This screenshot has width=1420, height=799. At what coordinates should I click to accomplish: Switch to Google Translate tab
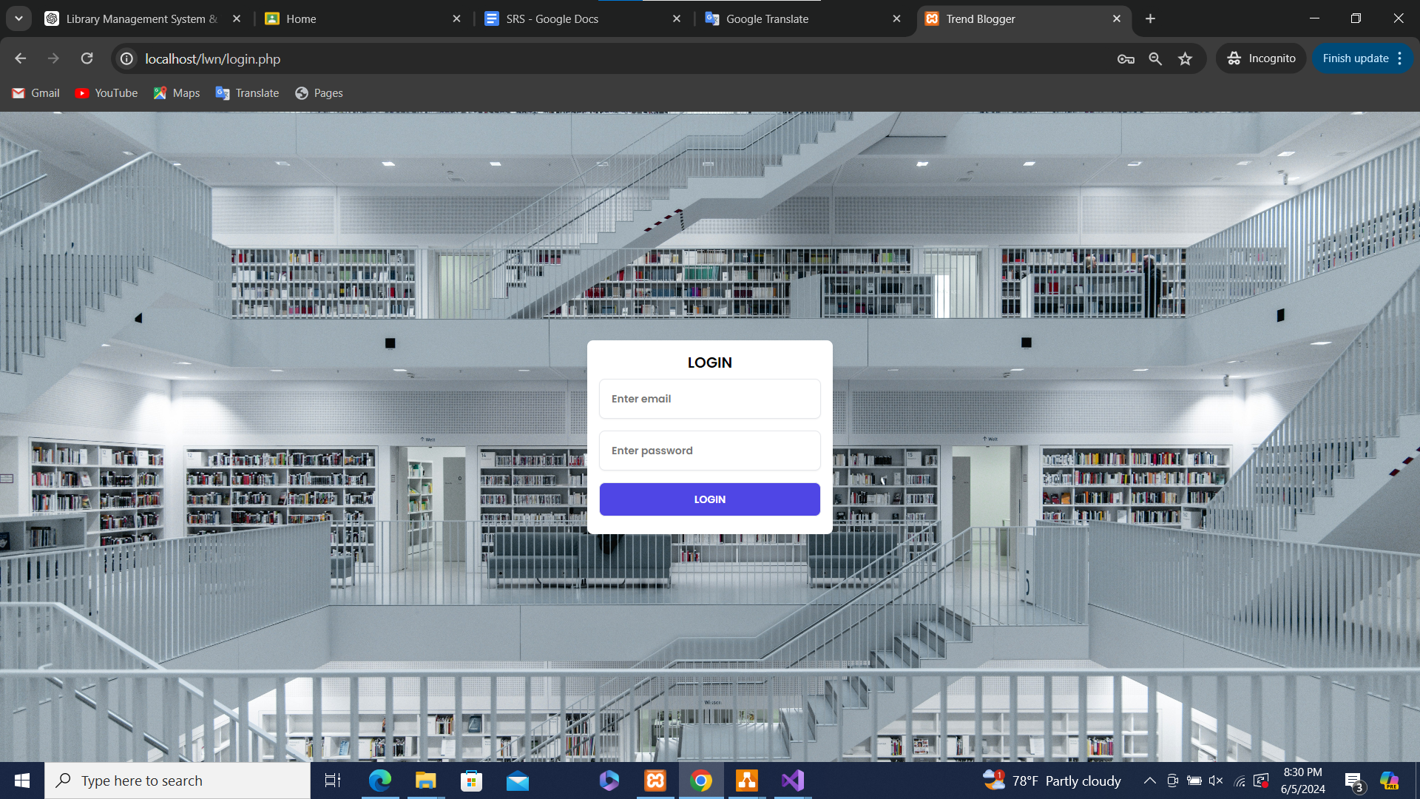767,19
